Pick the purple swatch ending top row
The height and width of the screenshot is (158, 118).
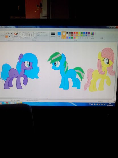tap(89, 33)
